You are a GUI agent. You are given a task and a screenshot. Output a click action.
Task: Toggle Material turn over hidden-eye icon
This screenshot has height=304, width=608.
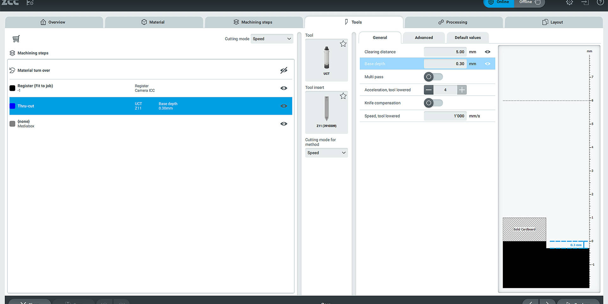284,70
